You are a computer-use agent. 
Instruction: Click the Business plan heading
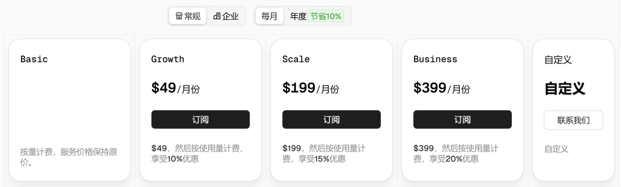tap(435, 59)
